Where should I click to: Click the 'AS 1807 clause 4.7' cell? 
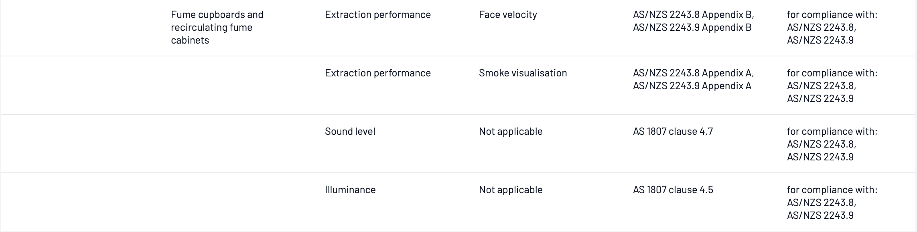click(x=673, y=131)
